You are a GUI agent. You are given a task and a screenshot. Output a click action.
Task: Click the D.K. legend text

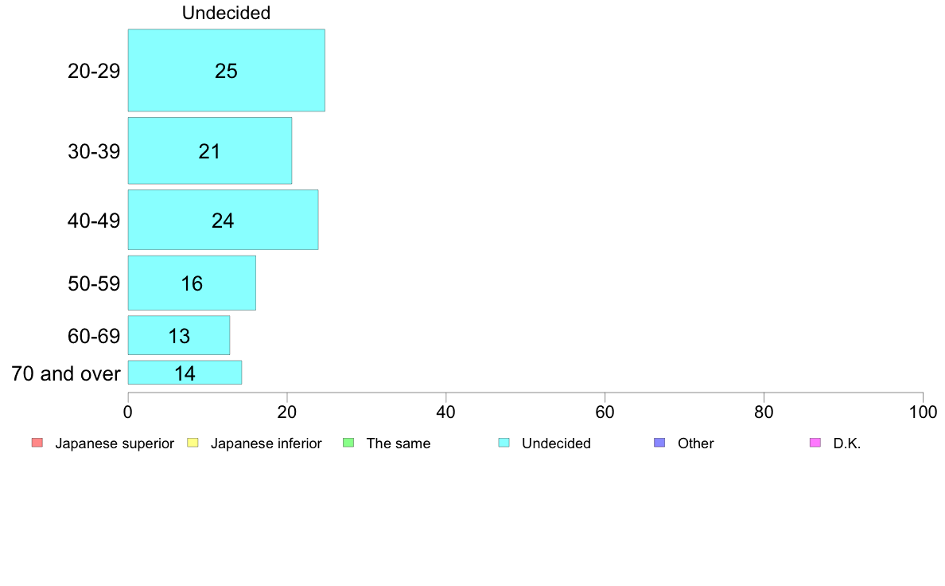[x=847, y=443]
